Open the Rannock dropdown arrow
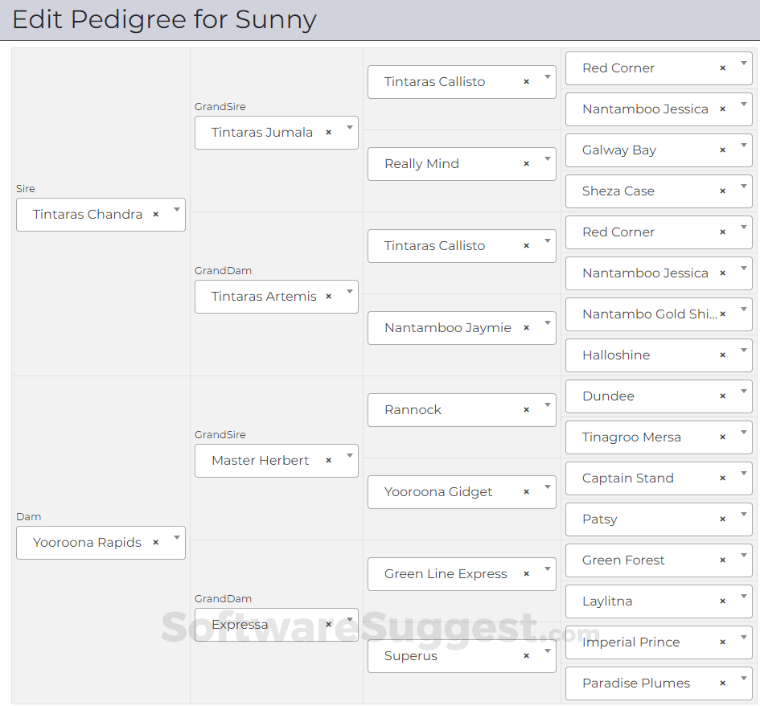 click(548, 404)
